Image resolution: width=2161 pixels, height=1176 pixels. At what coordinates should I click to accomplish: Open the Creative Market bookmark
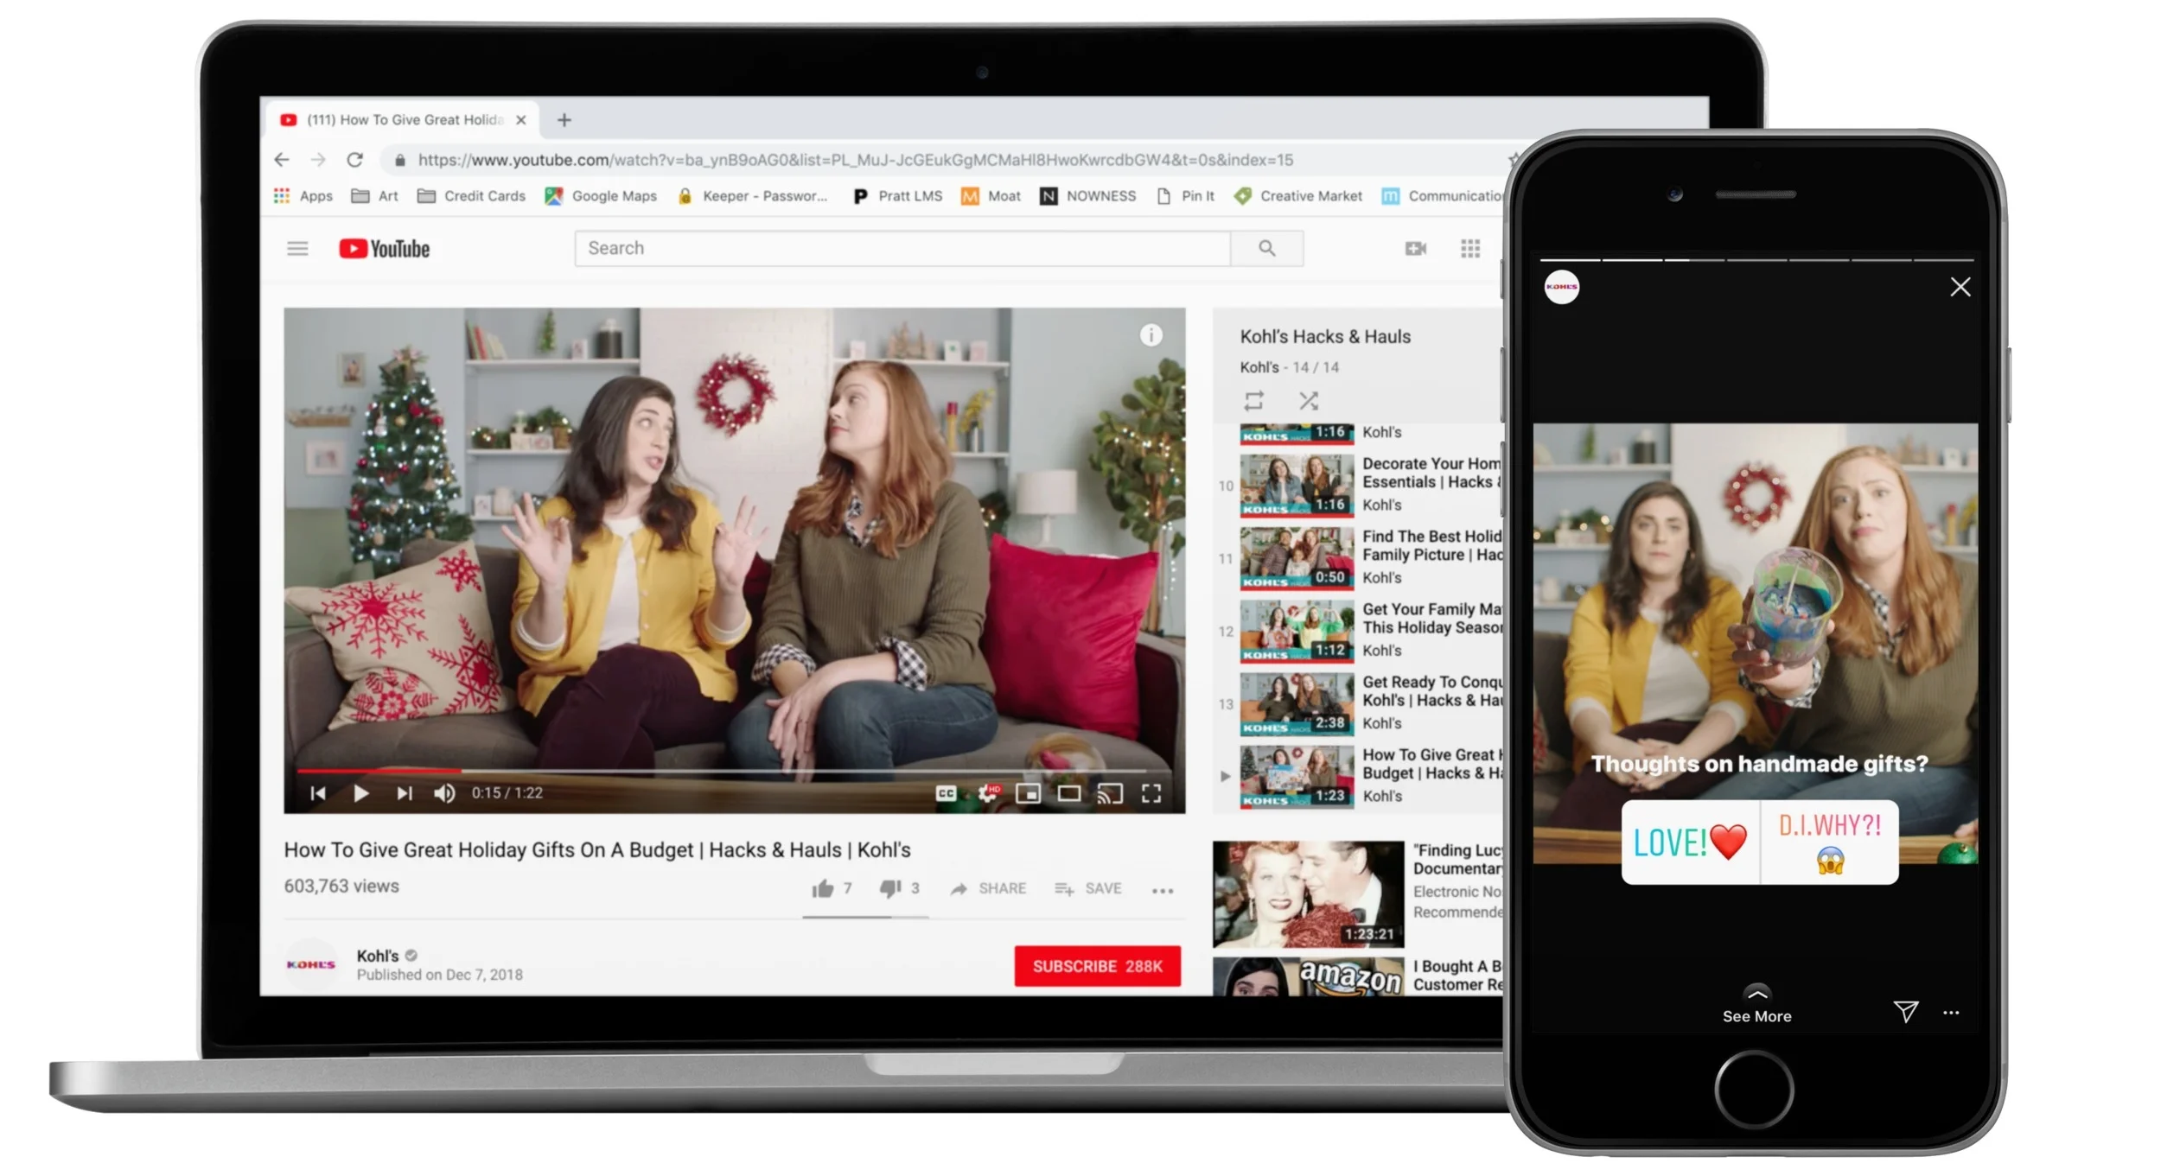pyautogui.click(x=1299, y=196)
